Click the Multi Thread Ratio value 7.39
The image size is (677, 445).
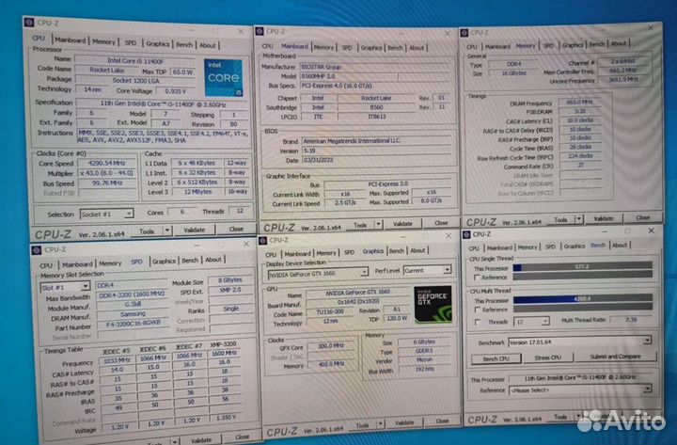[x=631, y=319]
